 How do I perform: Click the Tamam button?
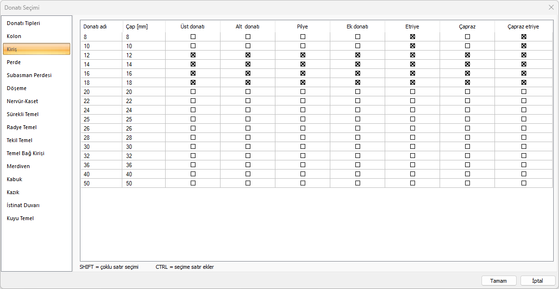point(499,280)
